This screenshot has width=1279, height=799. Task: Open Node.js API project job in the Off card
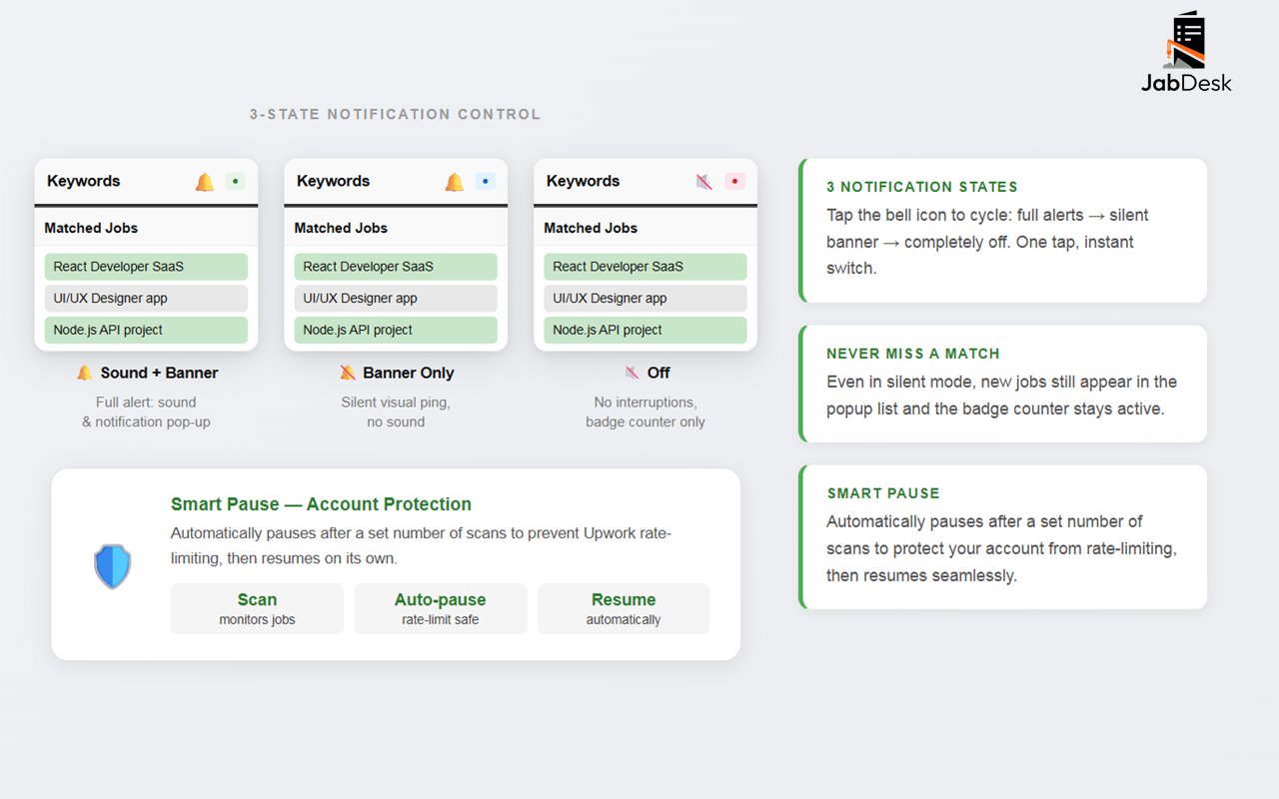point(645,331)
